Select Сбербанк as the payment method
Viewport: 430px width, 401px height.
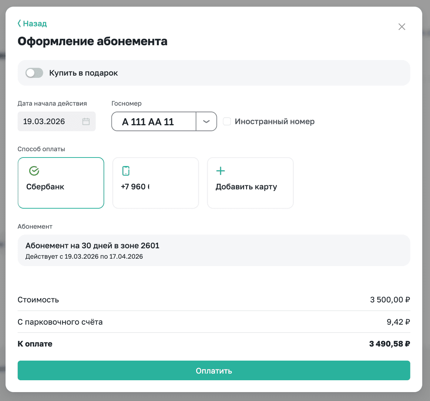61,183
